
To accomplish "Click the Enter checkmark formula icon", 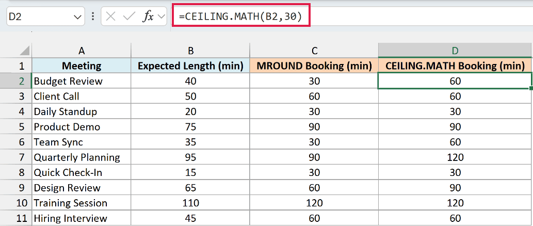I will point(129,17).
